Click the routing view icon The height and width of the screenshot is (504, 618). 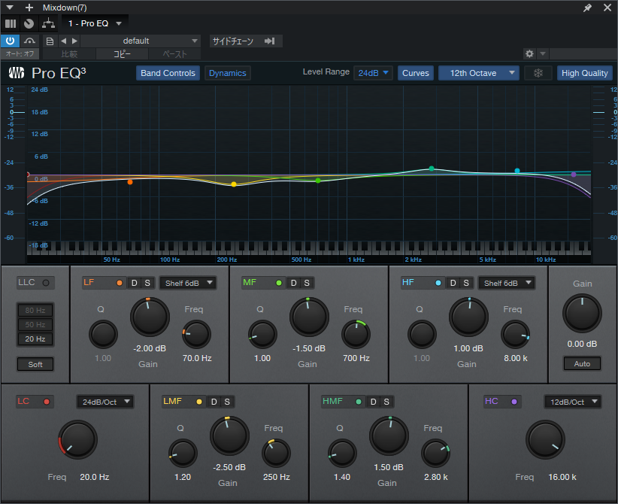coord(48,23)
